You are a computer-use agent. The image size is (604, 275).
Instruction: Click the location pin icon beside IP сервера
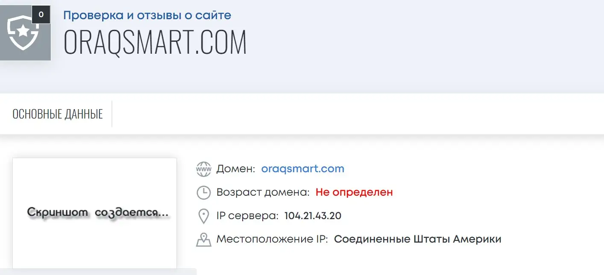point(204,216)
